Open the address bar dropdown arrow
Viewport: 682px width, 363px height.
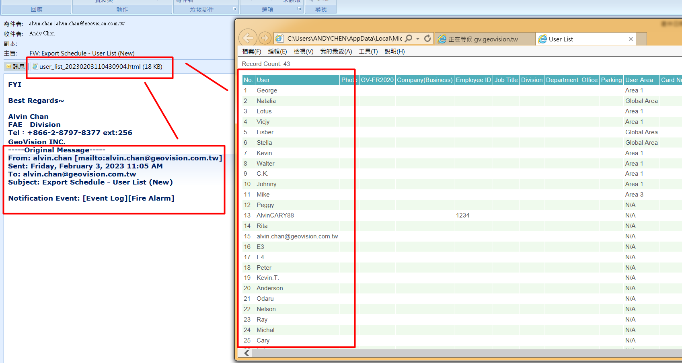point(418,39)
